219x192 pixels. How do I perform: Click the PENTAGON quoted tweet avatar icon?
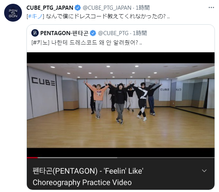pos(35,33)
